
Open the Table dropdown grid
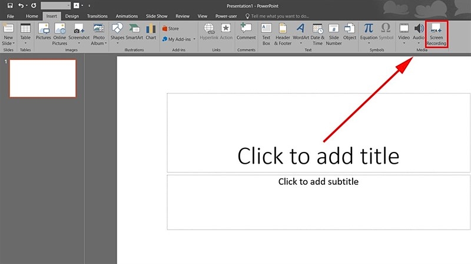[25, 34]
